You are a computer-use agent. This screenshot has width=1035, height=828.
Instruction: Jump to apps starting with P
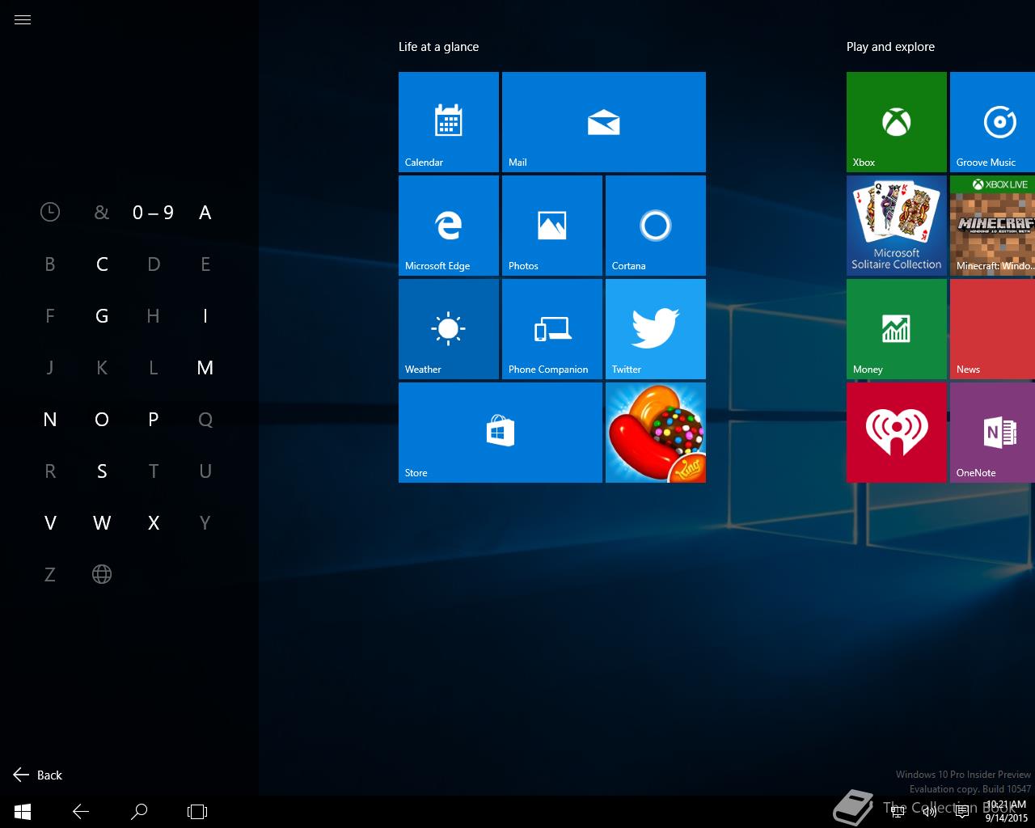coord(154,420)
